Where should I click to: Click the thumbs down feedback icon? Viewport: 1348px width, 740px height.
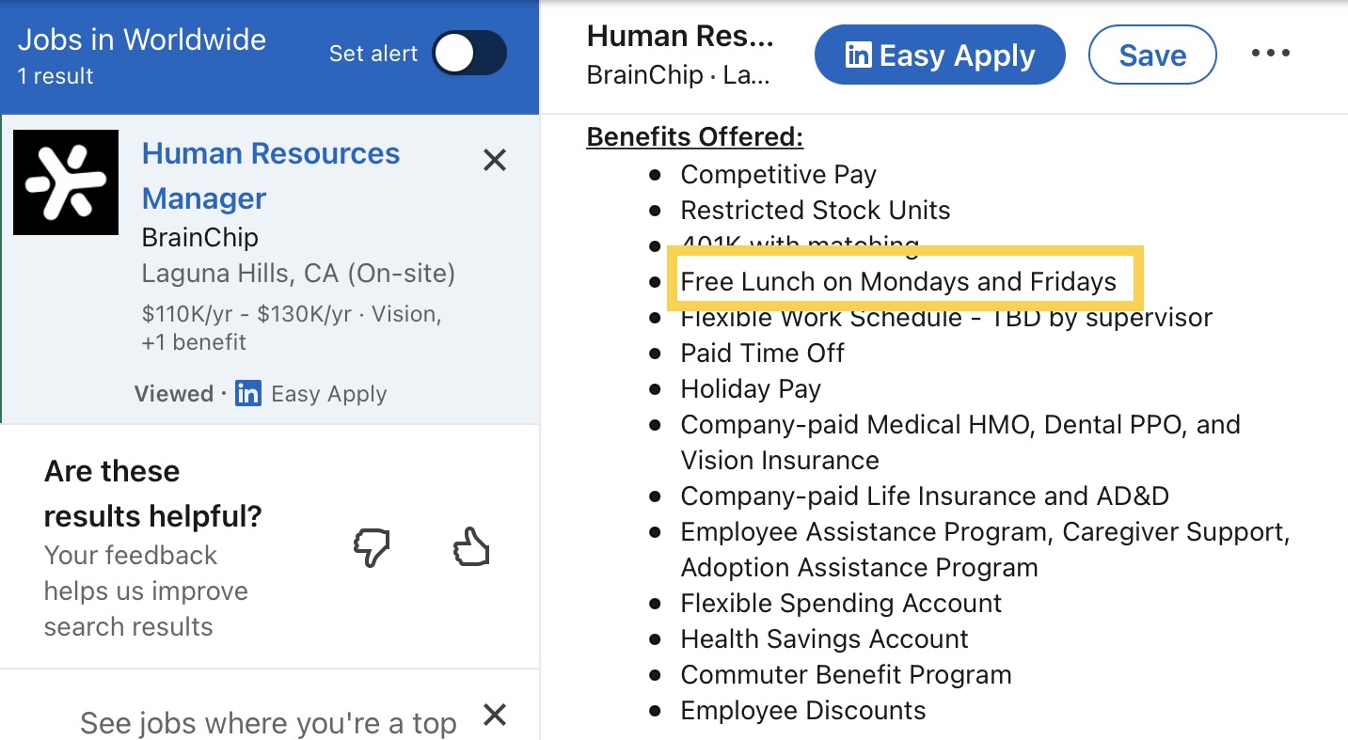(x=372, y=548)
